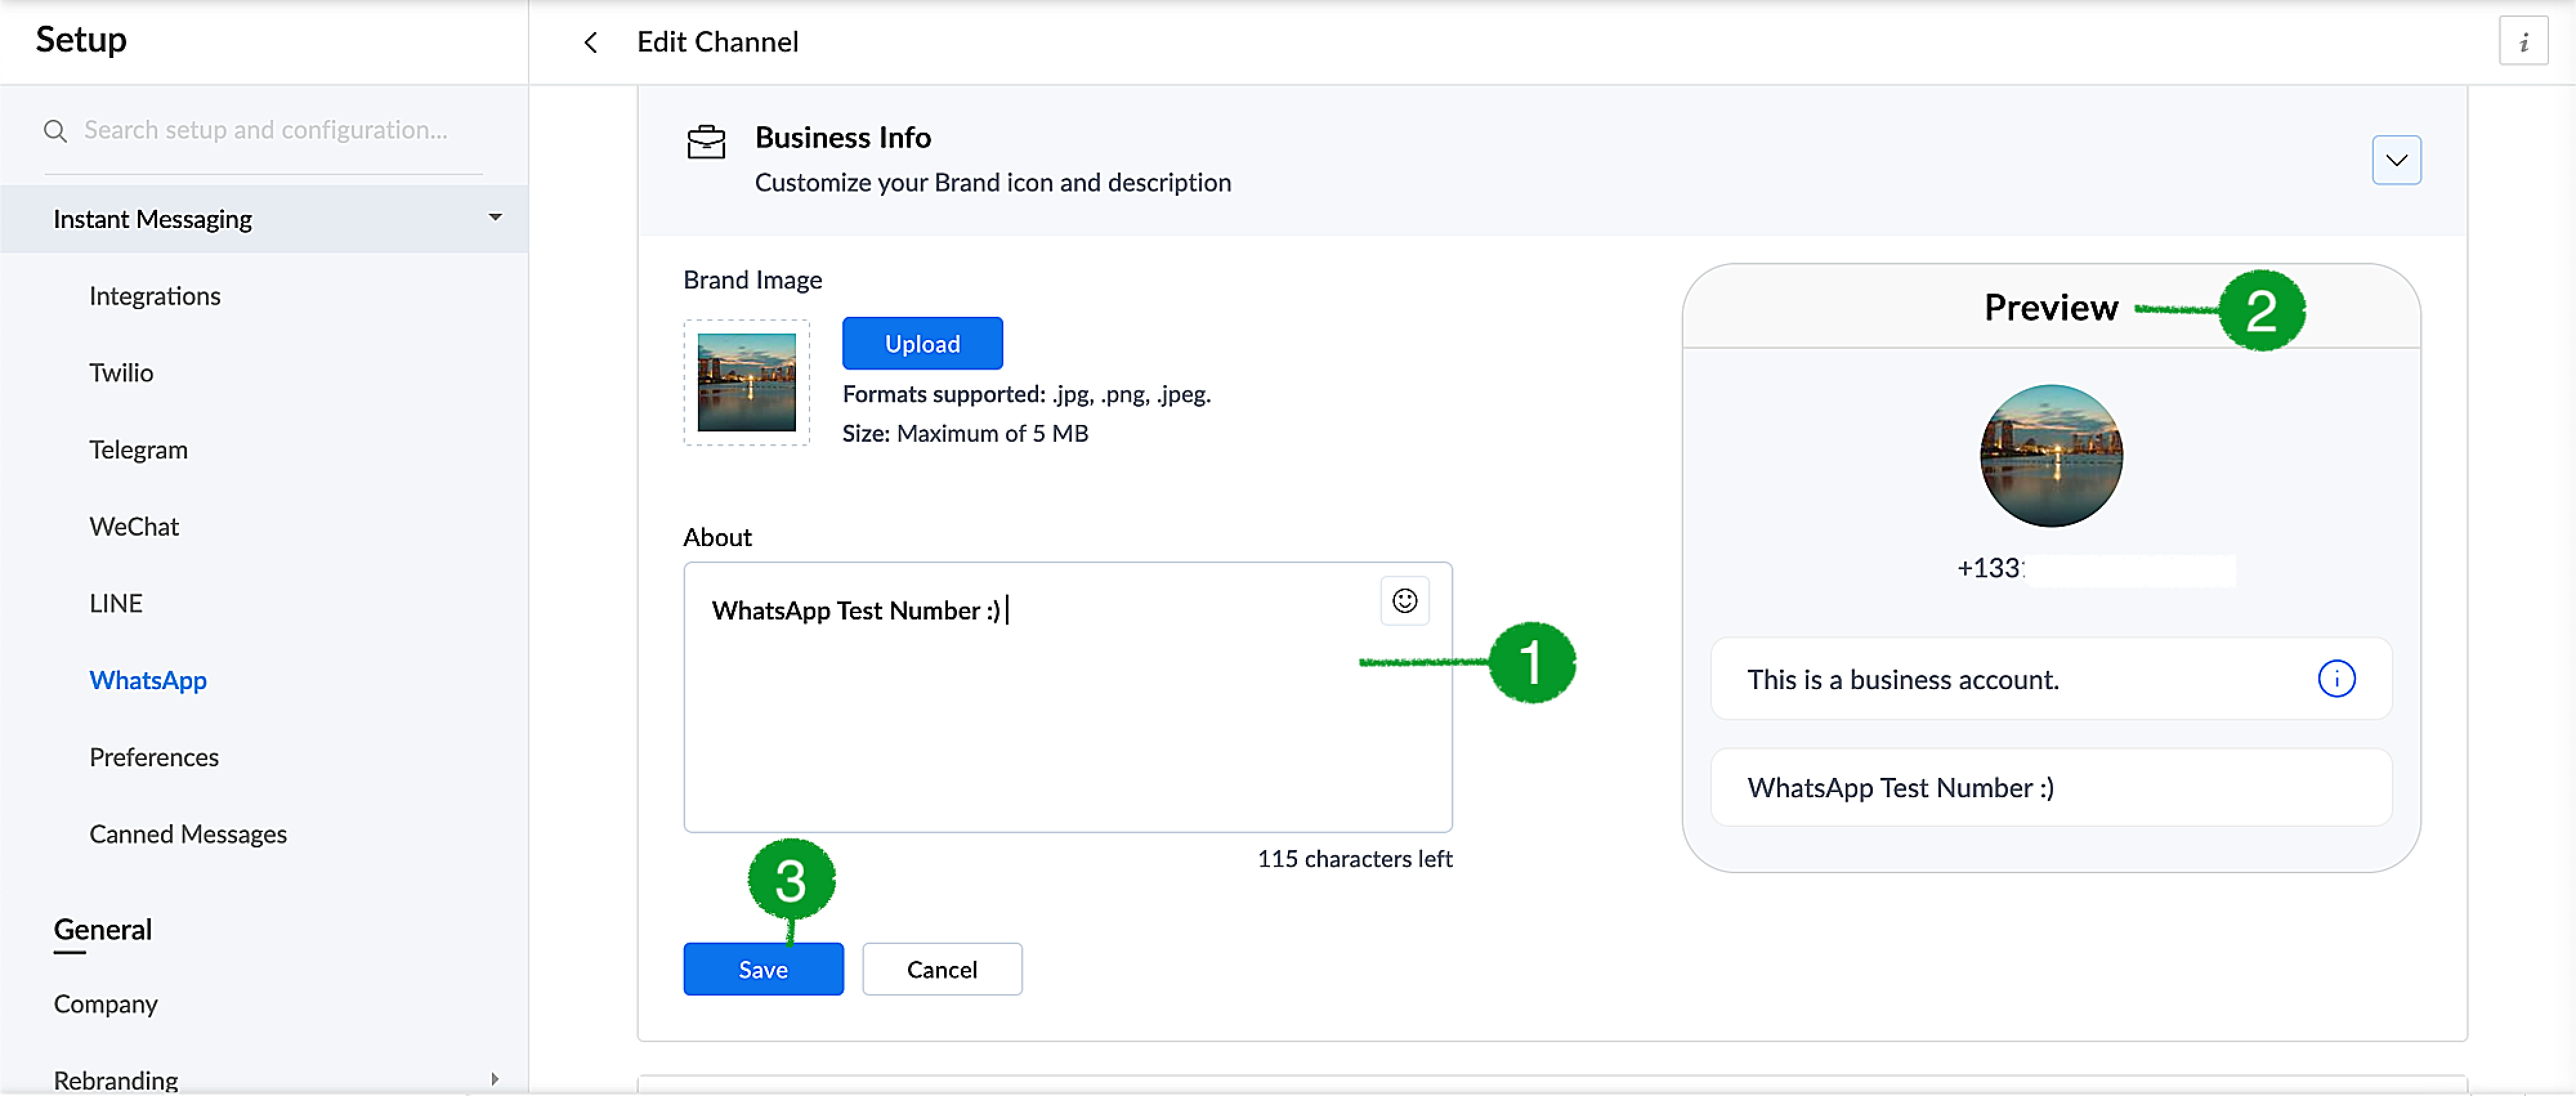Save the business info changes
Viewport: 2576px width, 1096px height.
tap(762, 969)
